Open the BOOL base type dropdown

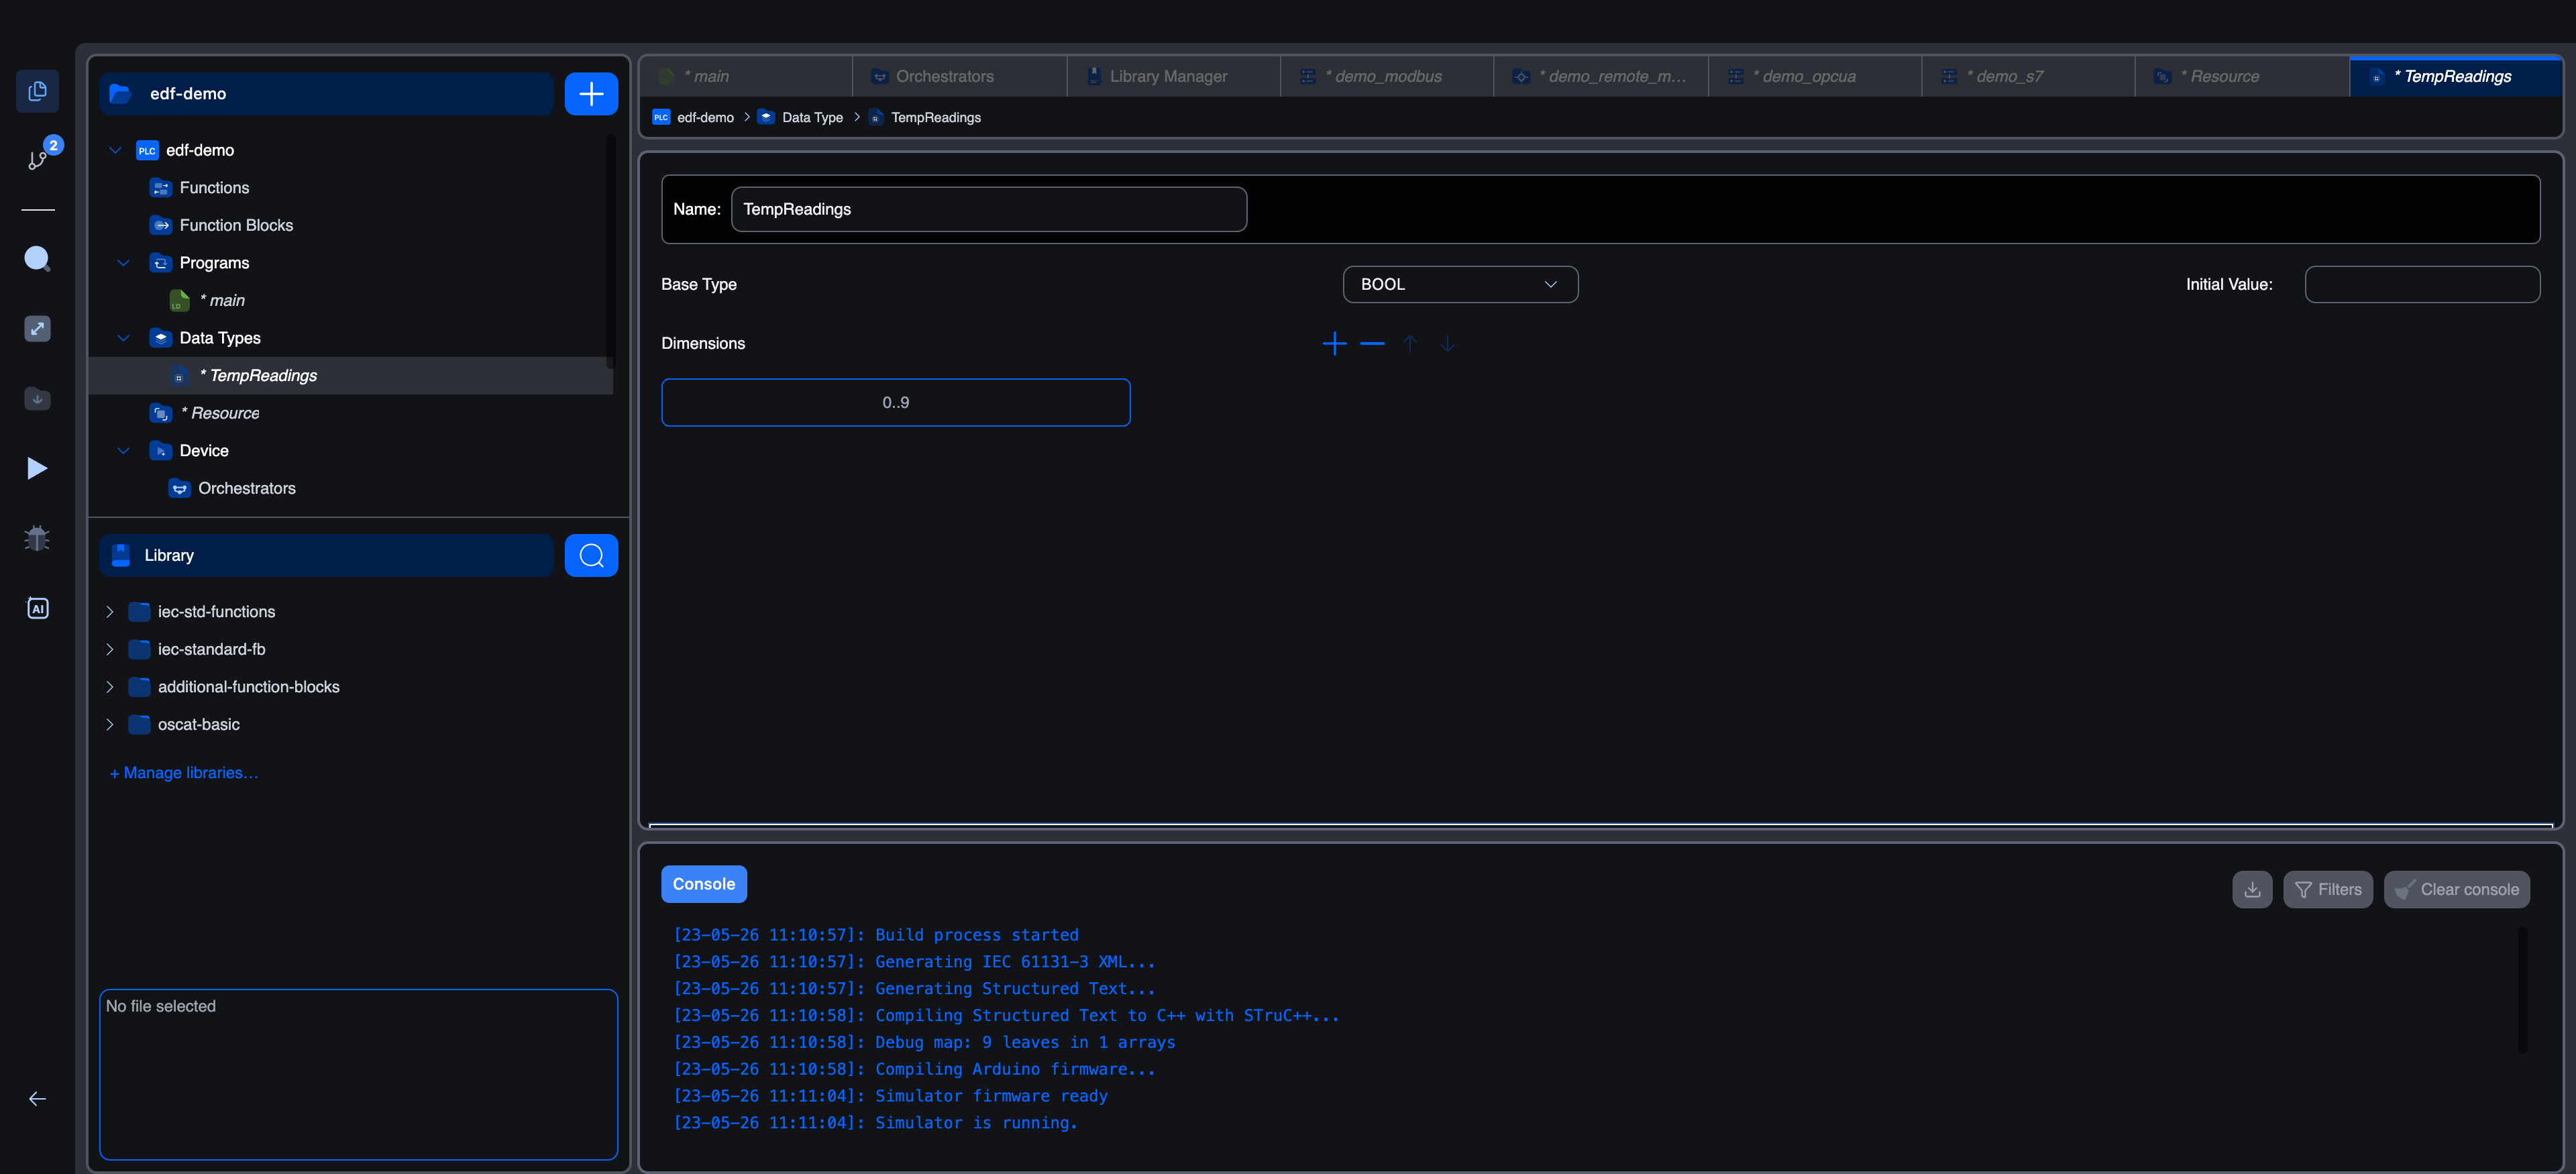pos(1460,284)
